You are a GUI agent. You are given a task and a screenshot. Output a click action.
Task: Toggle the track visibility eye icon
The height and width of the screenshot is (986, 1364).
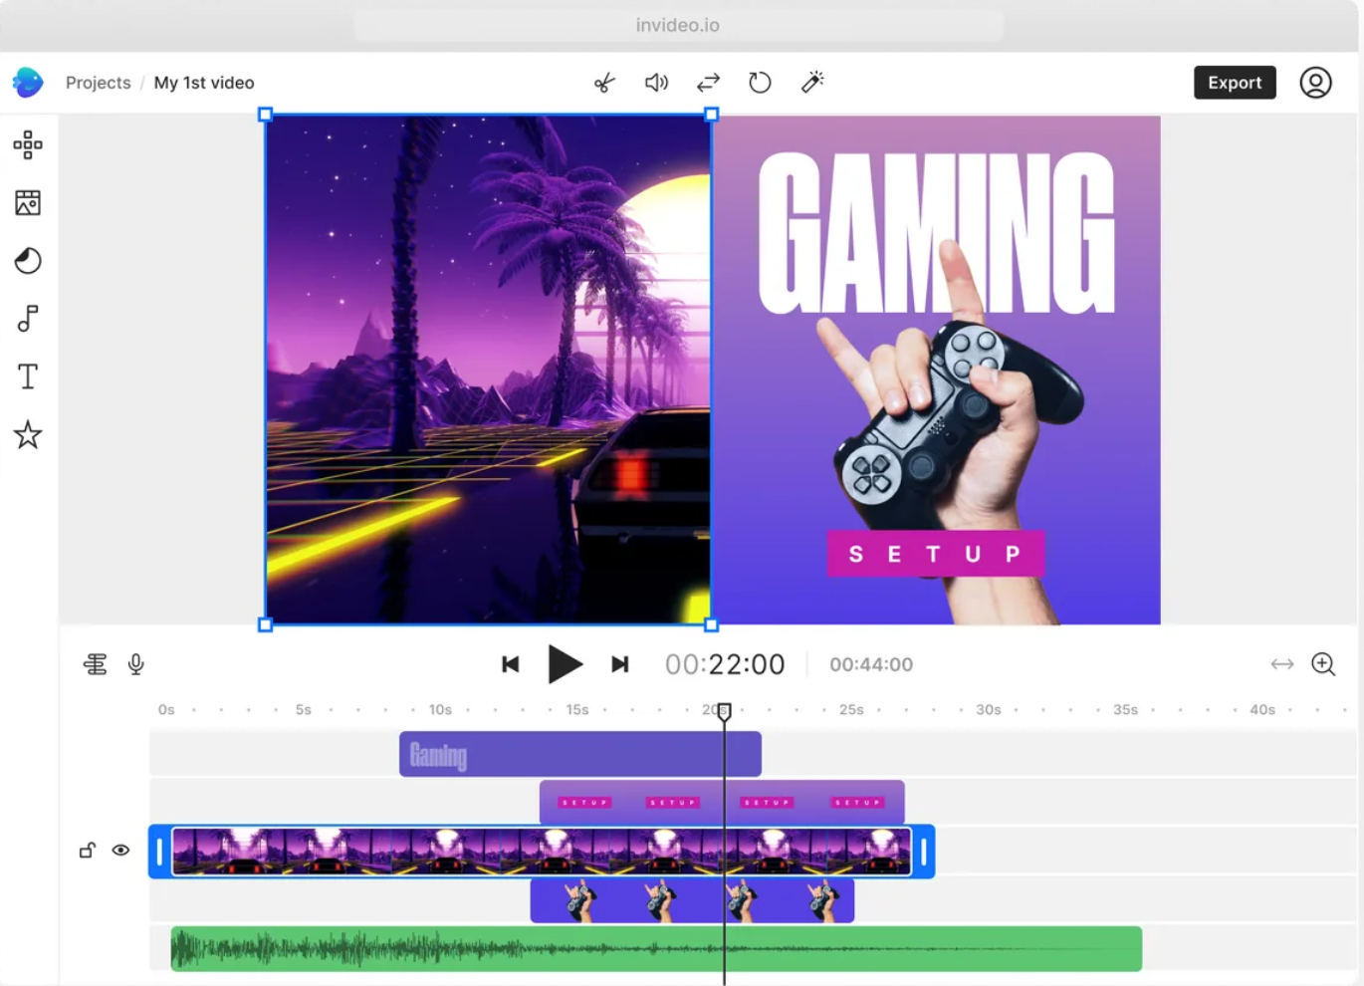tap(120, 851)
